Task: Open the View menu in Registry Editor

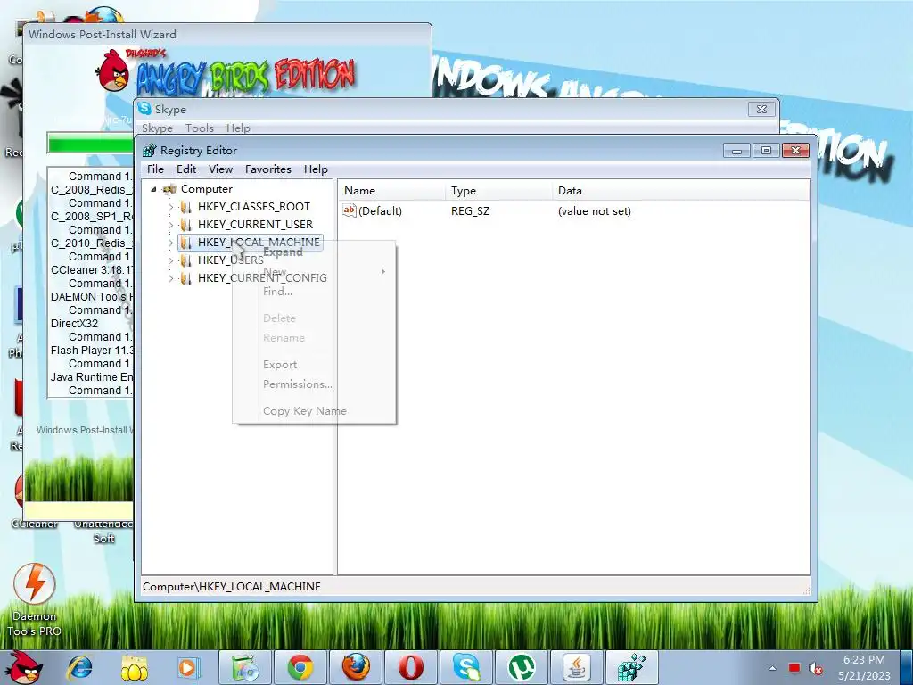Action: pyautogui.click(x=221, y=169)
